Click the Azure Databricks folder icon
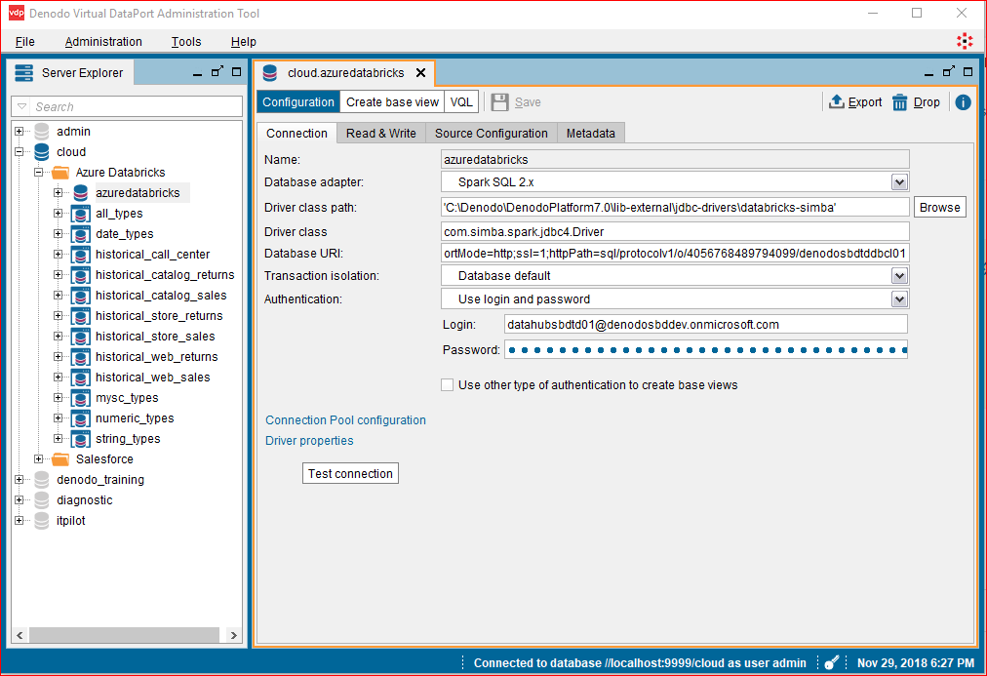This screenshot has width=987, height=676. pos(61,173)
